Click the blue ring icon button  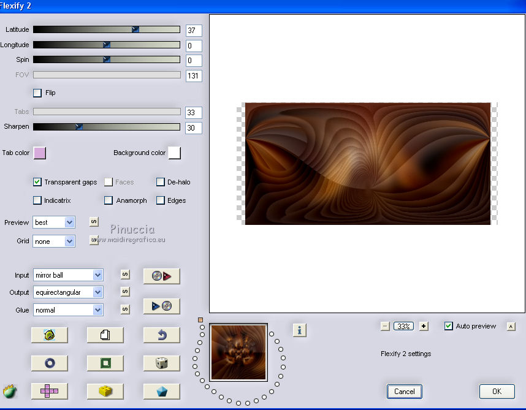(x=49, y=363)
